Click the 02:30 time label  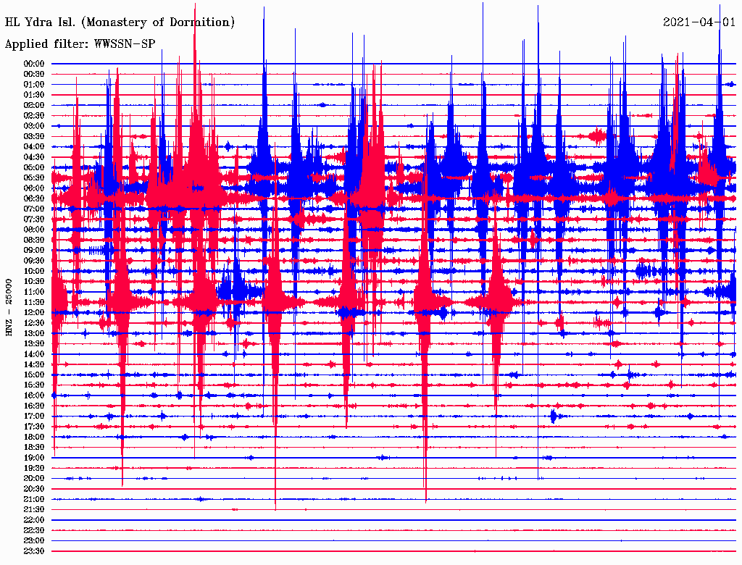click(x=34, y=116)
